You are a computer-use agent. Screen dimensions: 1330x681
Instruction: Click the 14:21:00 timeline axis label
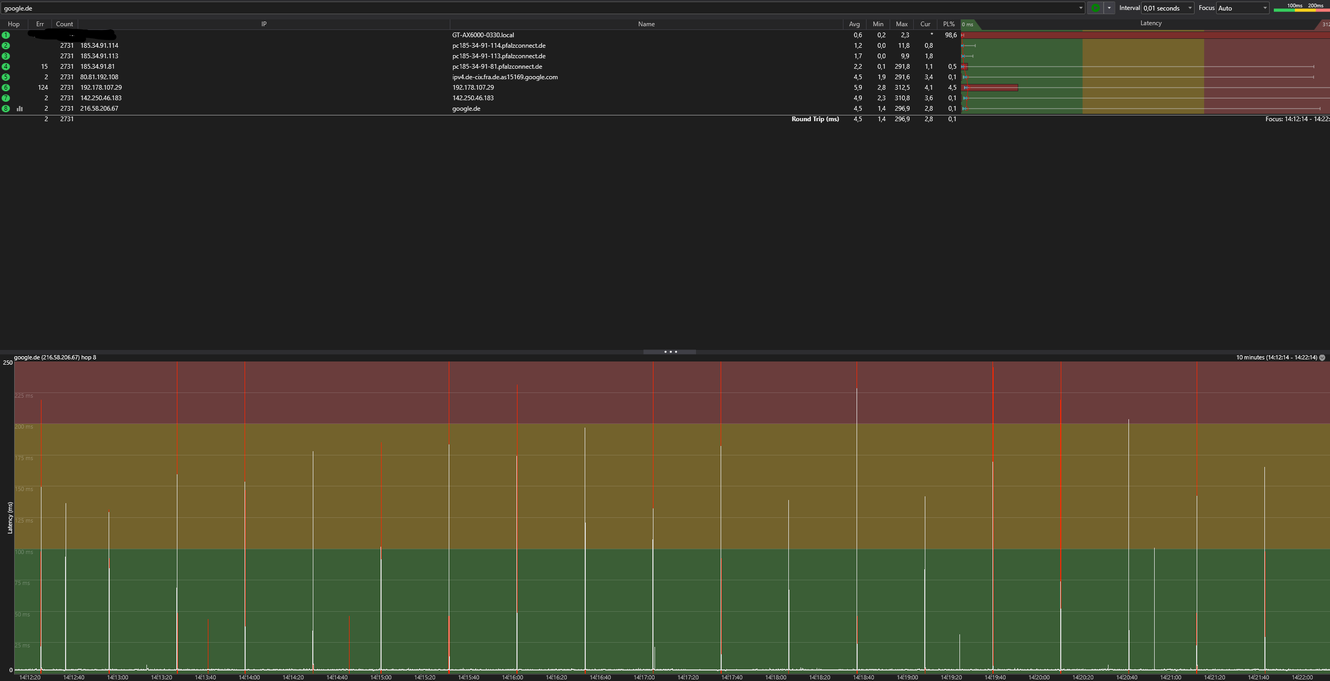[x=1170, y=677]
